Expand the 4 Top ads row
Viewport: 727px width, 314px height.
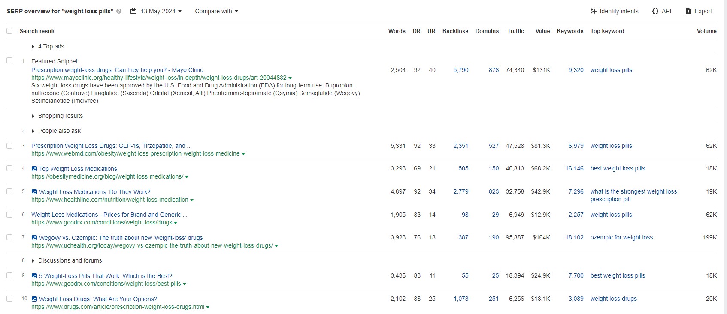pos(48,46)
